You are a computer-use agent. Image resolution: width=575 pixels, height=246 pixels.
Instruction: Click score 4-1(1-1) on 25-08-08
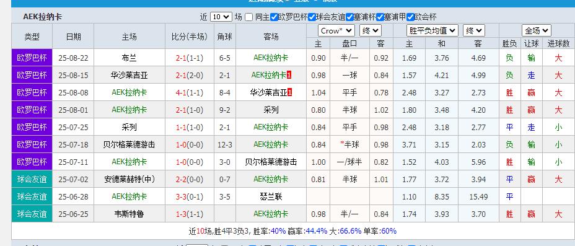pos(189,92)
